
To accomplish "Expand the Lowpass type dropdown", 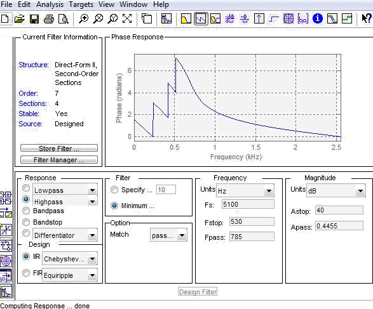I will pyautogui.click(x=92, y=190).
